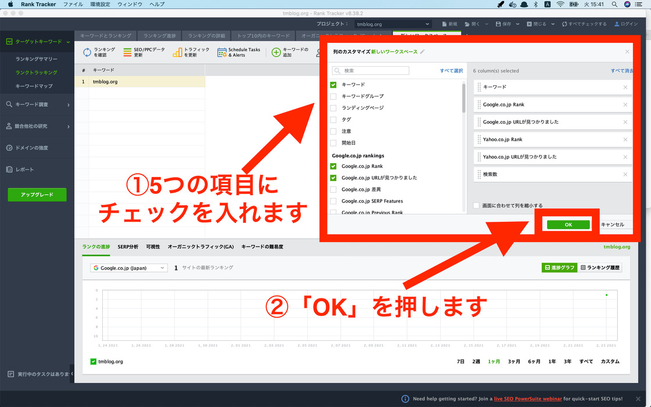Viewport: 651px width, 407px height.
Task: Click the ログイン user icon
Action: click(x=617, y=24)
